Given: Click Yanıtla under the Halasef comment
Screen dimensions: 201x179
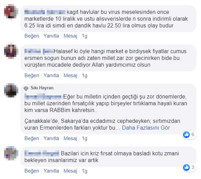Looking at the screenshot, I should click(x=51, y=75).
